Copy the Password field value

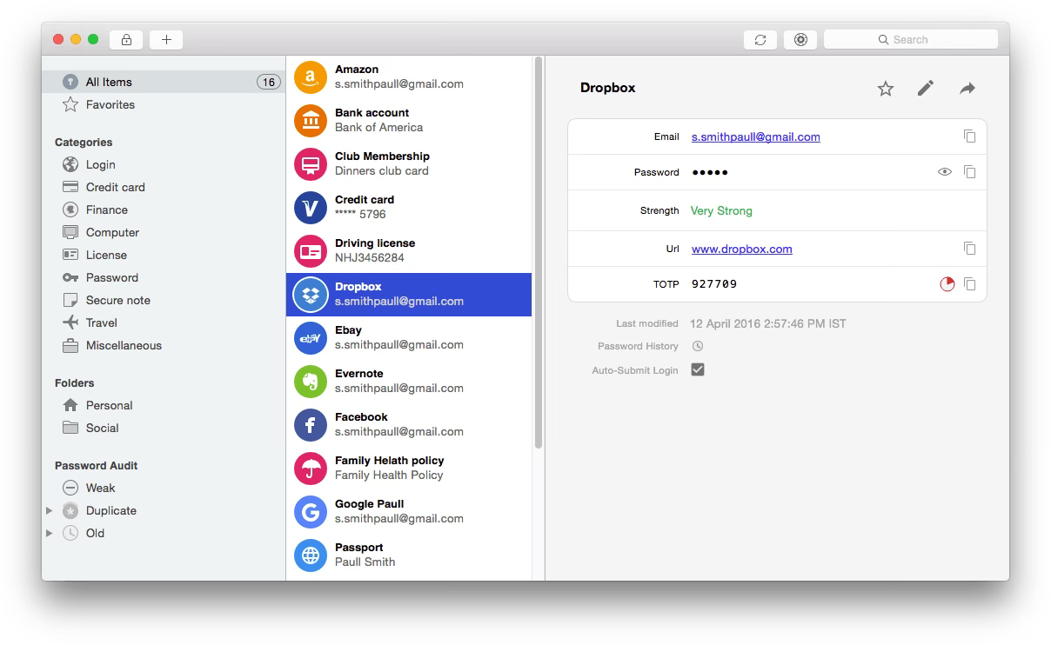point(969,172)
